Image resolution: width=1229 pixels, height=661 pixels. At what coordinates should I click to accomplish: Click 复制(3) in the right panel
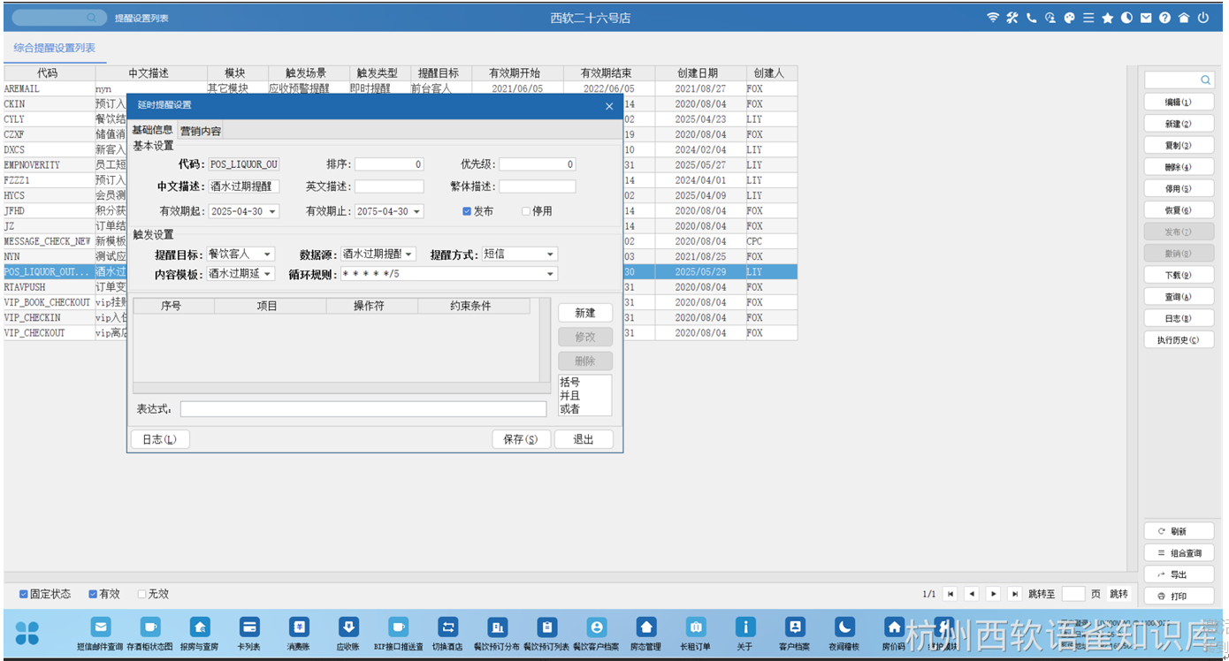(x=1179, y=146)
